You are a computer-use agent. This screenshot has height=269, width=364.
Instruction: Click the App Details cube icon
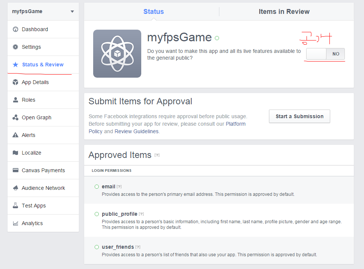(x=15, y=82)
